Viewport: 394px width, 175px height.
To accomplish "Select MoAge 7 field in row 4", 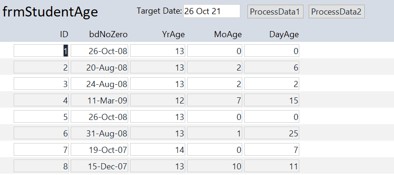I will [214, 100].
